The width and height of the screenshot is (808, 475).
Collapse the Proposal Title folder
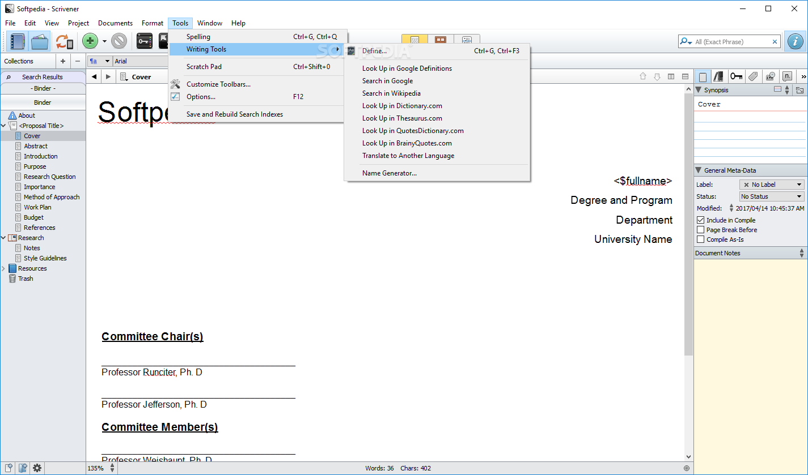tap(3, 126)
